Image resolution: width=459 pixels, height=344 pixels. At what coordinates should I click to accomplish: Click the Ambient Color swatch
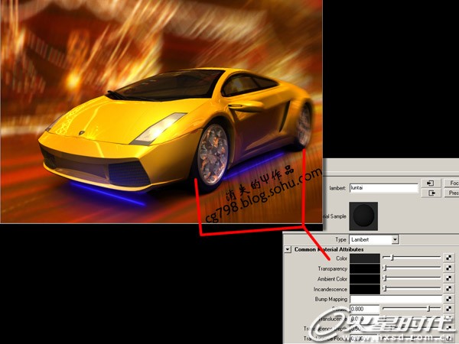click(x=364, y=279)
